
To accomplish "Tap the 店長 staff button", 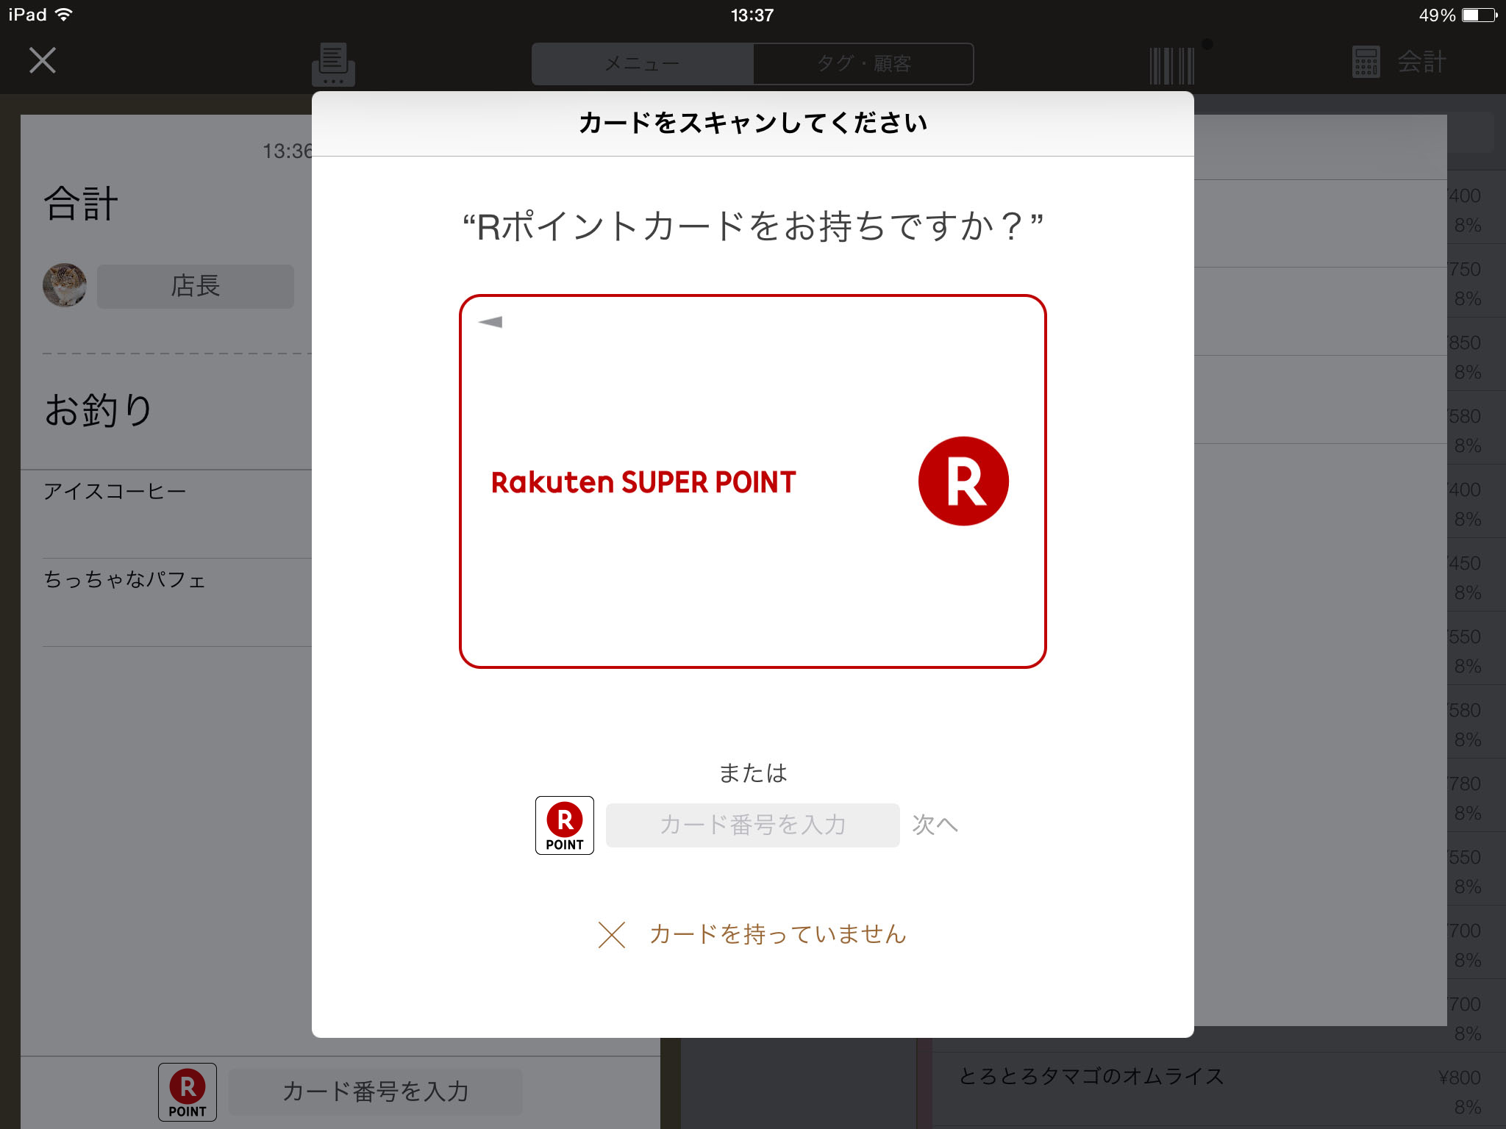I will pyautogui.click(x=196, y=286).
